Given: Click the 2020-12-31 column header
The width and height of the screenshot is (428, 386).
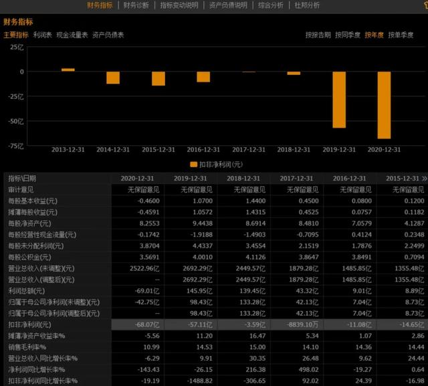Looking at the screenshot, I should [139, 179].
